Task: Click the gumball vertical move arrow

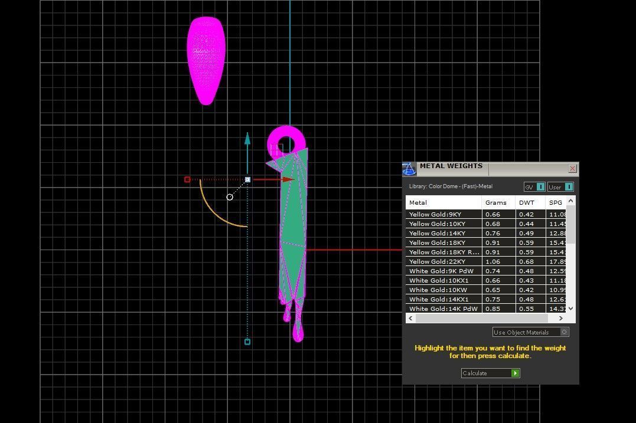Action: [x=247, y=139]
